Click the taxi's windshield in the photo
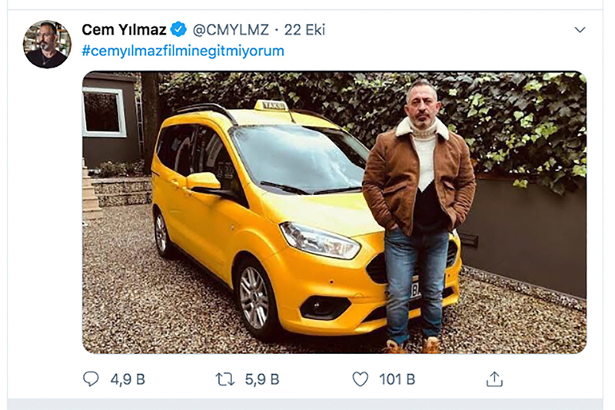The height and width of the screenshot is (410, 615). click(x=300, y=157)
